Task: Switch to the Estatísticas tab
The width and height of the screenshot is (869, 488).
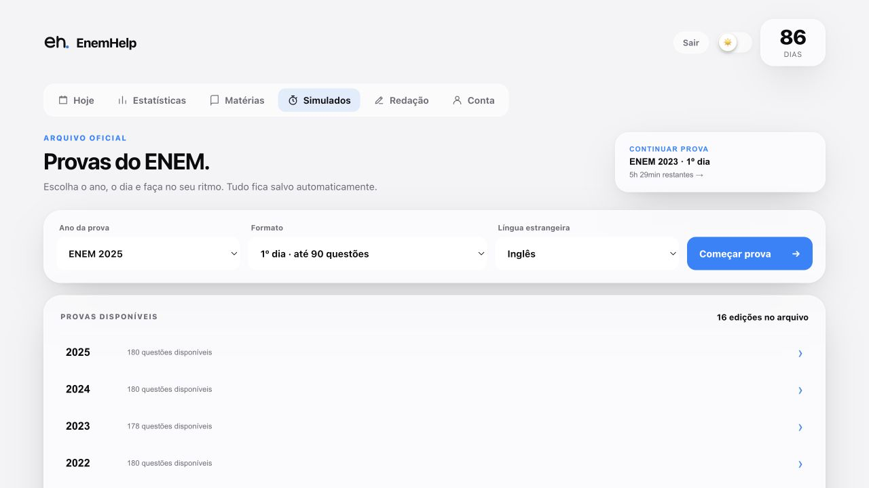Action: (x=152, y=100)
